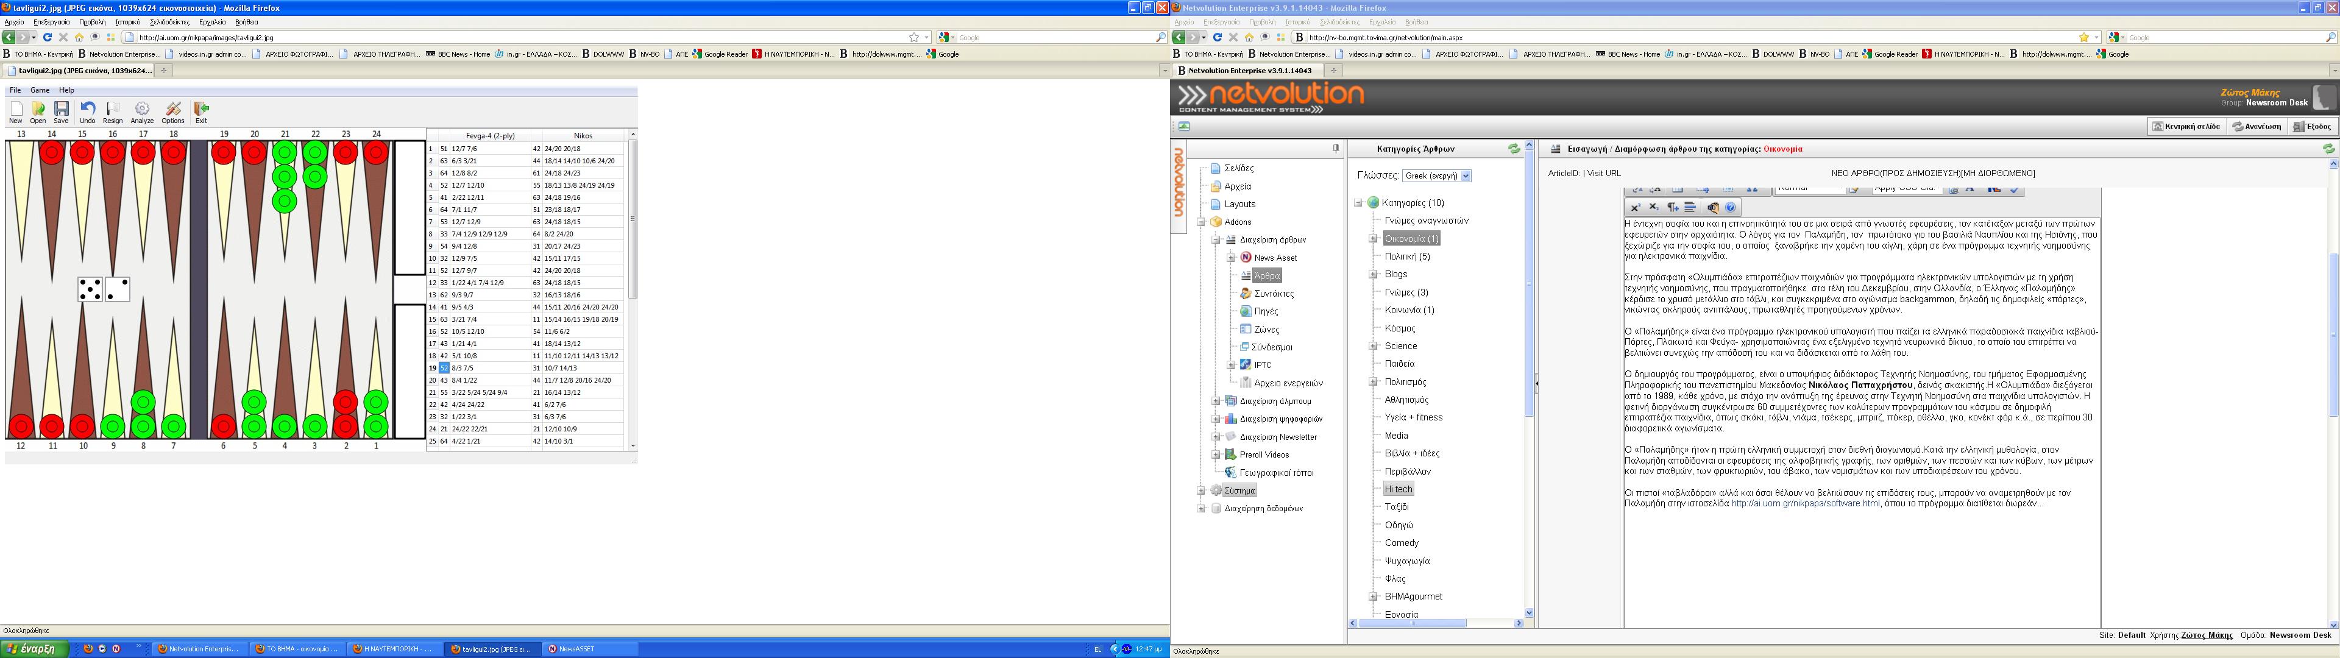Click the Undo icon in backgammon toolbar
Viewport: 2340px width, 658px height.
[87, 110]
